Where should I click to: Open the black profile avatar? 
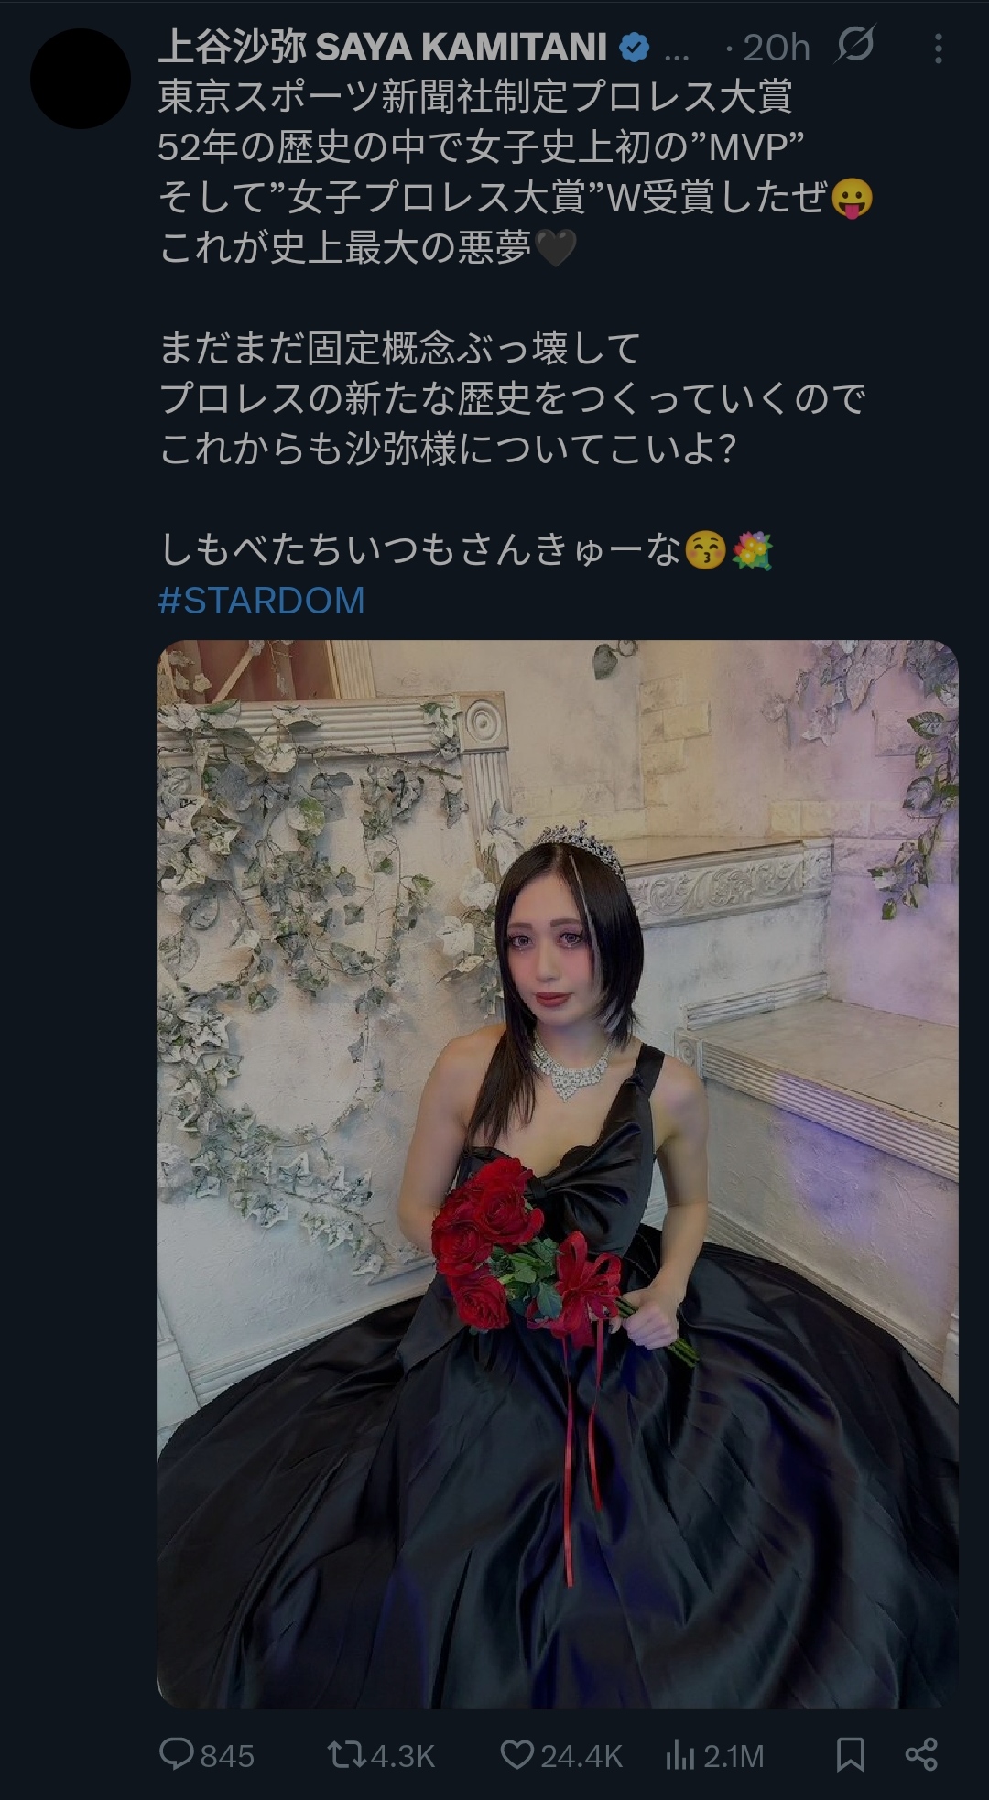point(81,79)
